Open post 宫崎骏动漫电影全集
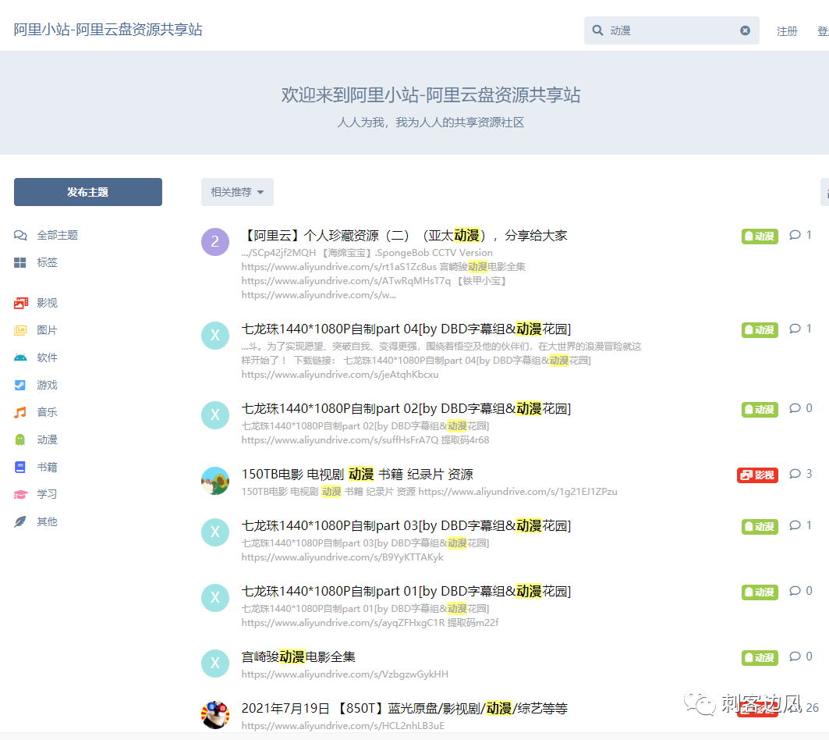 (x=298, y=657)
